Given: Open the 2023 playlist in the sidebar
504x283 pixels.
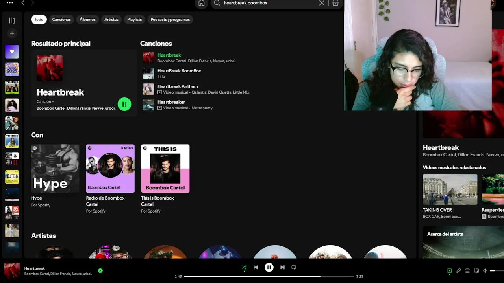Looking at the screenshot, I should click(x=12, y=70).
